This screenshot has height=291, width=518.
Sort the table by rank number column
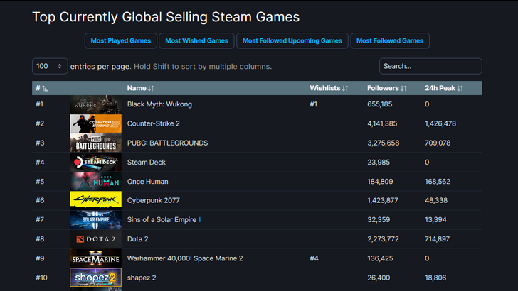(41, 88)
